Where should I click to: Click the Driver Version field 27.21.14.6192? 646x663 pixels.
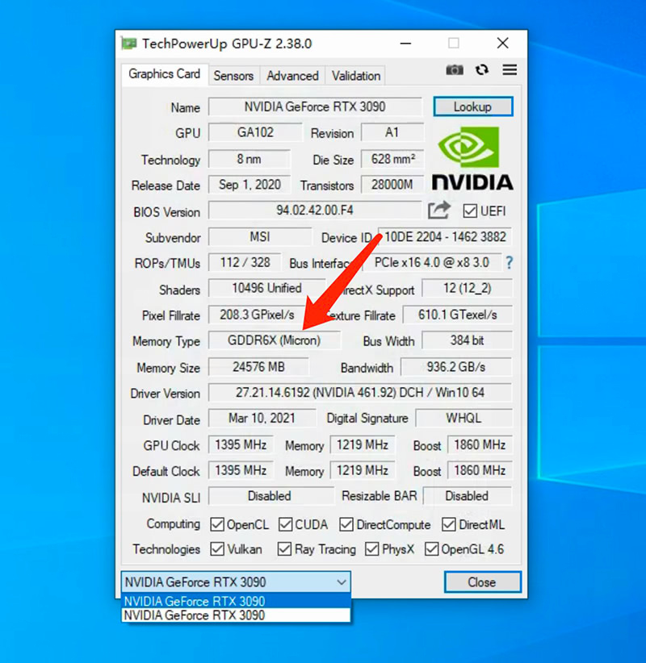point(360,393)
